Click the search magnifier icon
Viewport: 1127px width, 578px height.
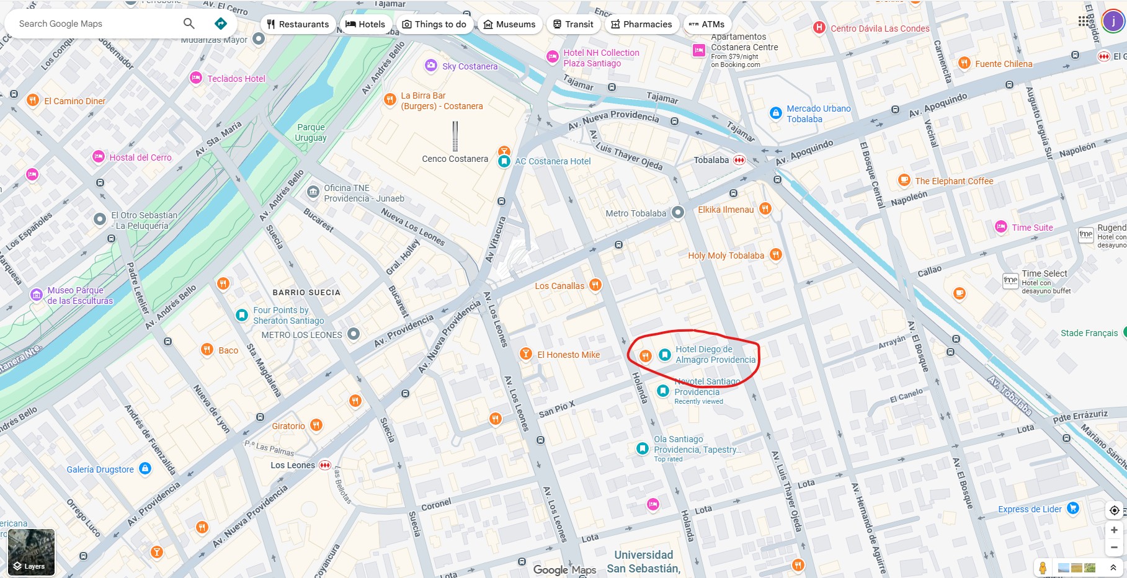point(189,24)
